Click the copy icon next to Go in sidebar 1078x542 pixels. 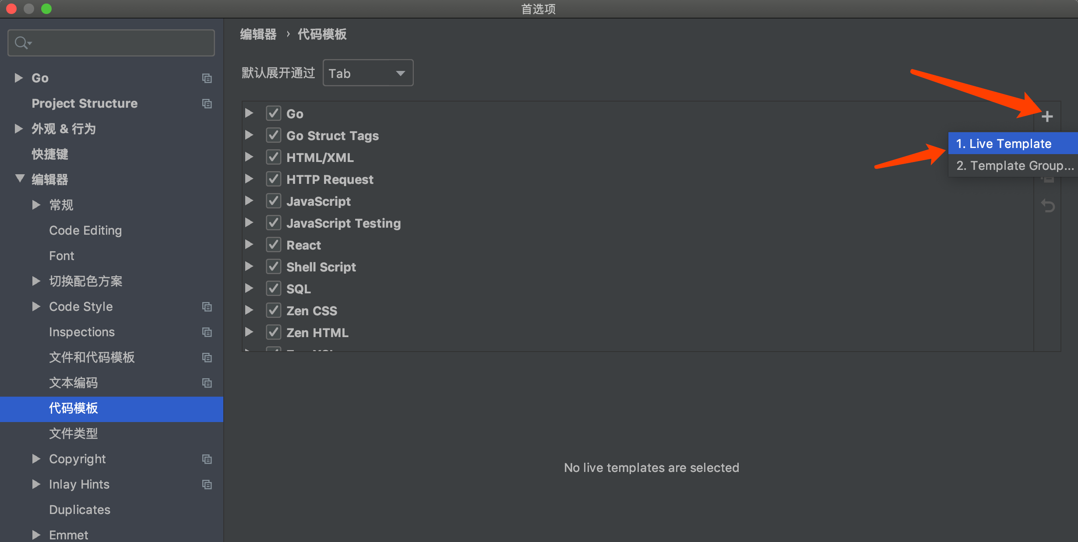click(x=207, y=78)
